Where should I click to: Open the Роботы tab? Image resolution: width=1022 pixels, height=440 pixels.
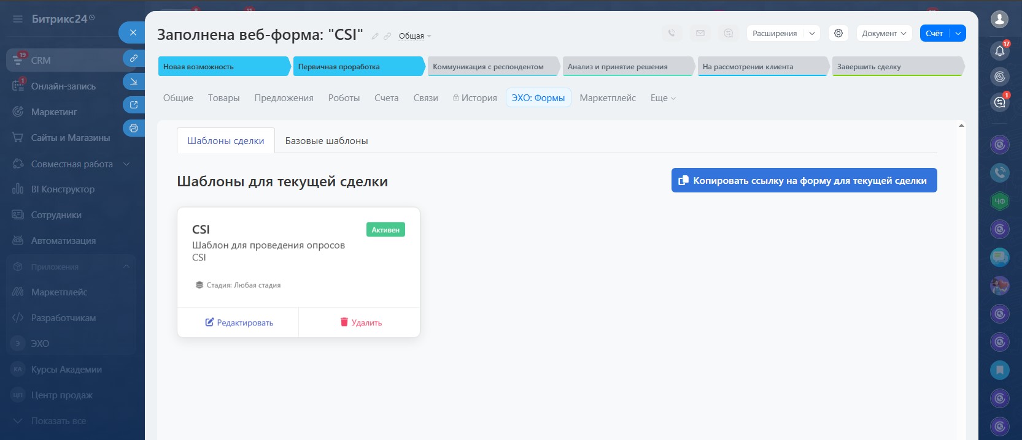(x=344, y=98)
